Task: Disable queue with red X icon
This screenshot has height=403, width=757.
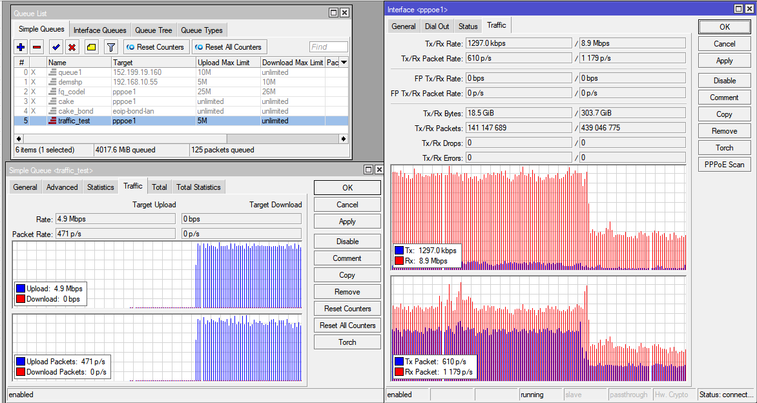Action: coord(72,46)
